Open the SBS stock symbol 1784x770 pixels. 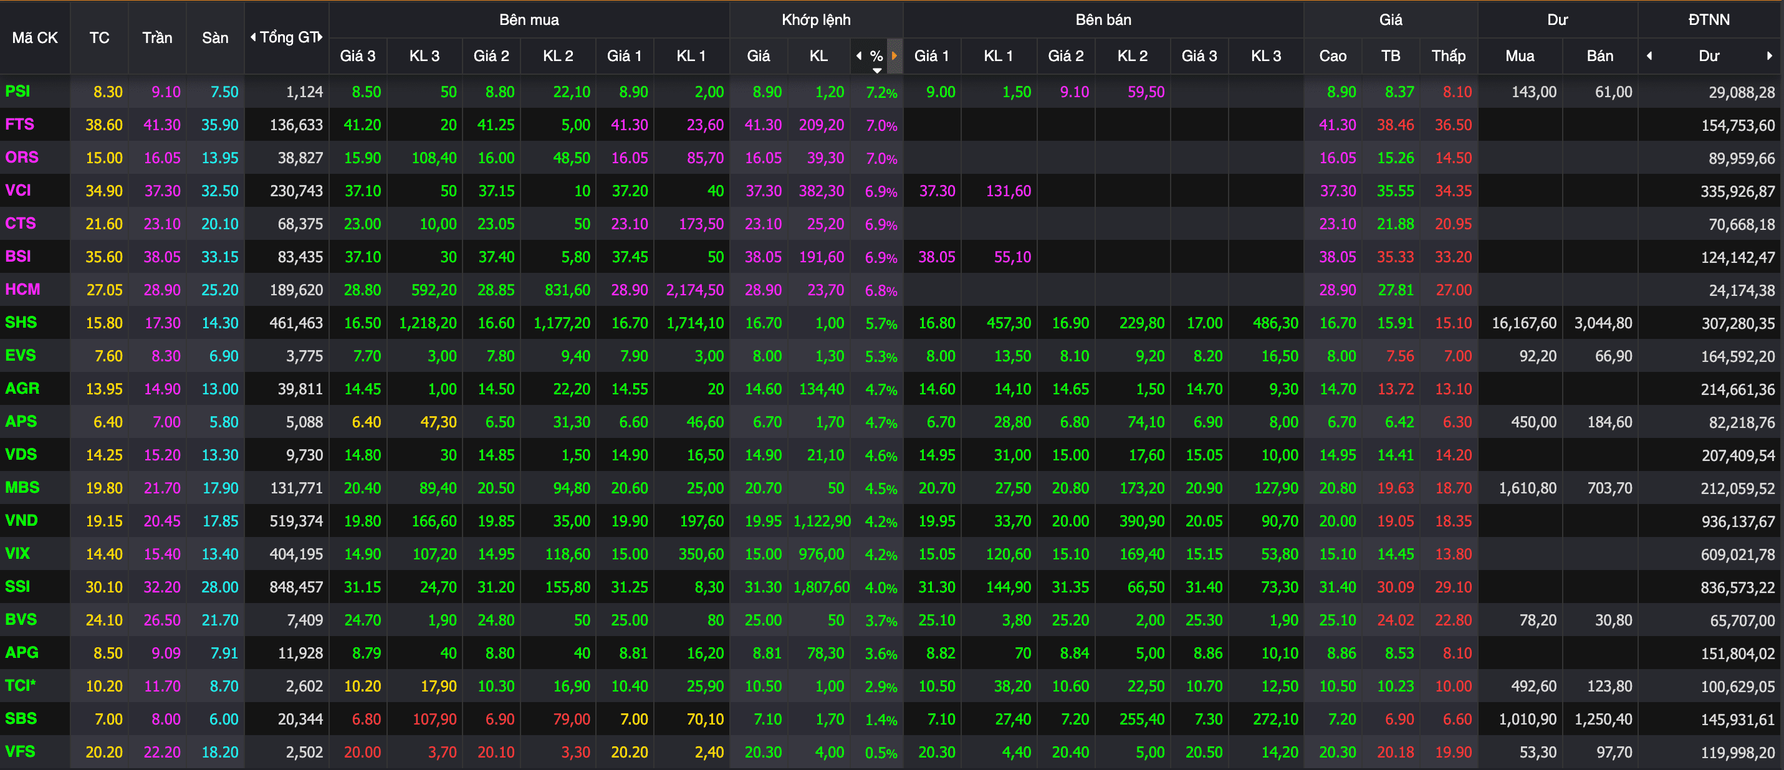click(21, 719)
